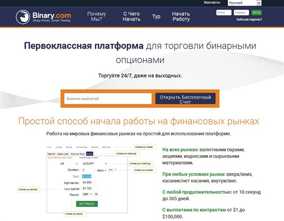The height and width of the screenshot is (221, 284).
Task: Select the Stocks market tab
Action: [69, 147]
